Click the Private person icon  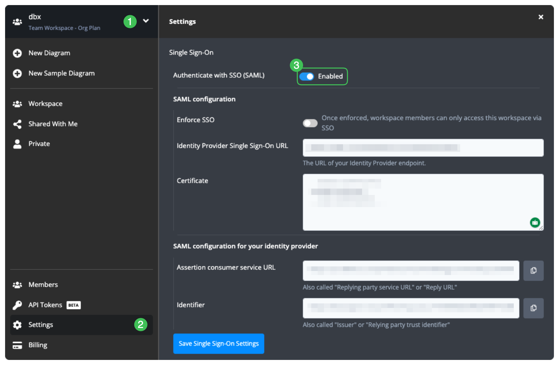(x=17, y=144)
